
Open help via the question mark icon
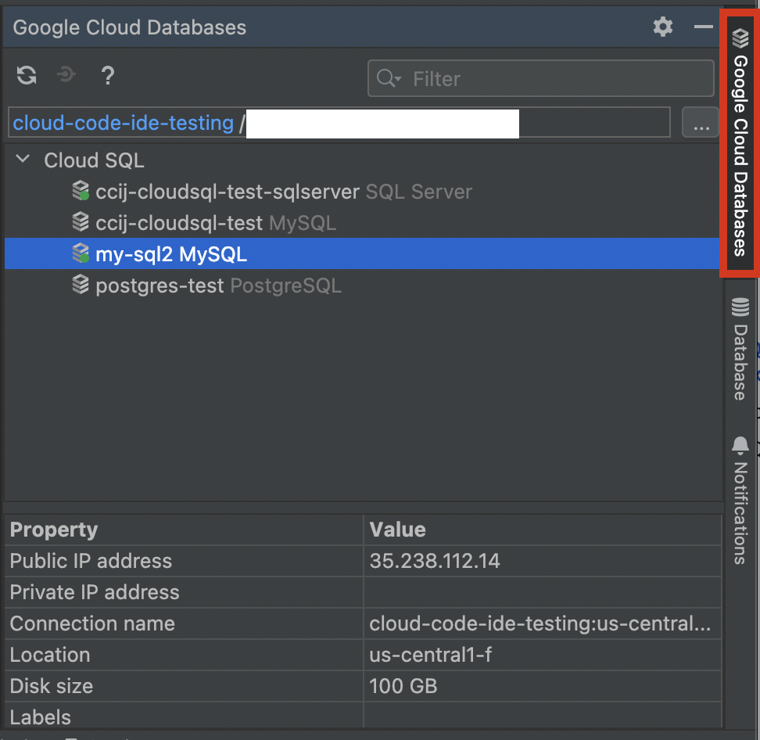coord(107,75)
